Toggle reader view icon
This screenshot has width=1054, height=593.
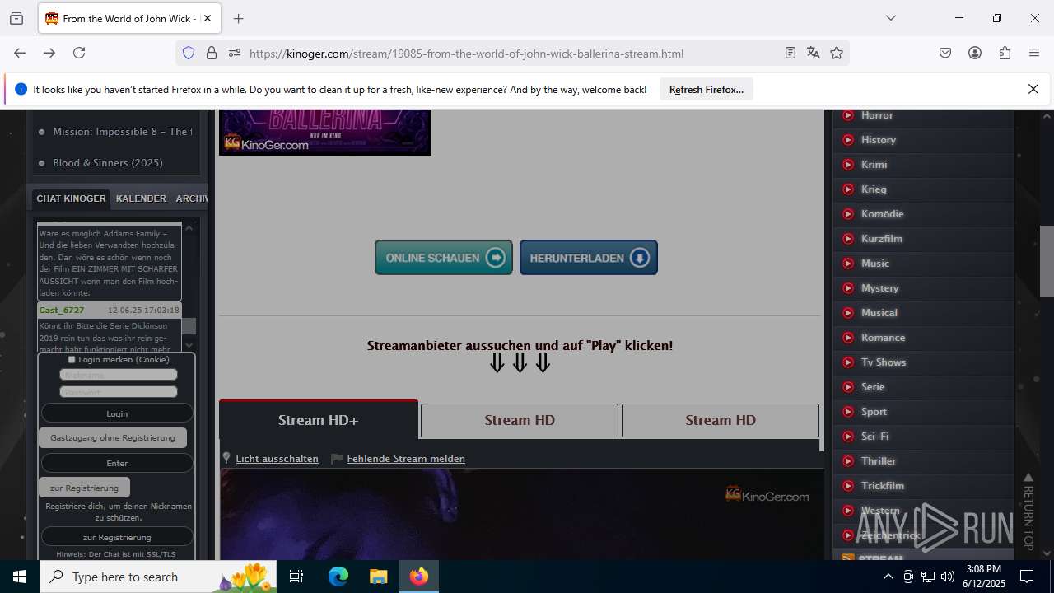(790, 53)
